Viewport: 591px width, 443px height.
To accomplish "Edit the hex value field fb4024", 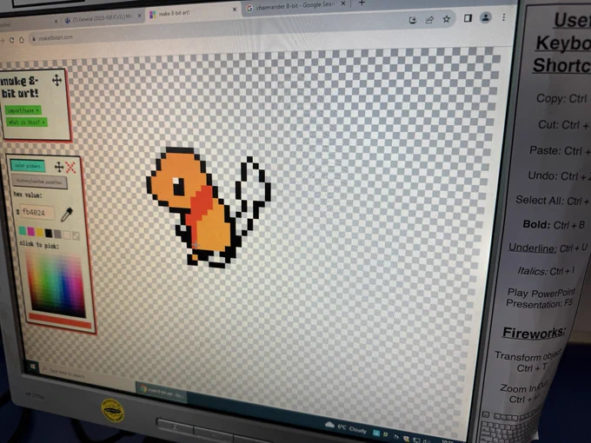I will [37, 213].
